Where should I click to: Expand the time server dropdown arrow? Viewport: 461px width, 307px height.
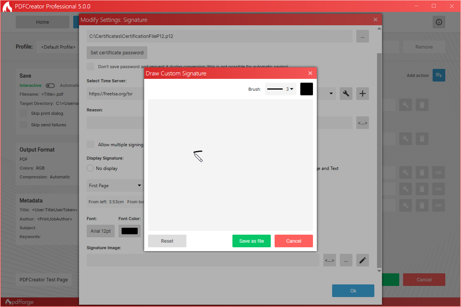pos(331,93)
